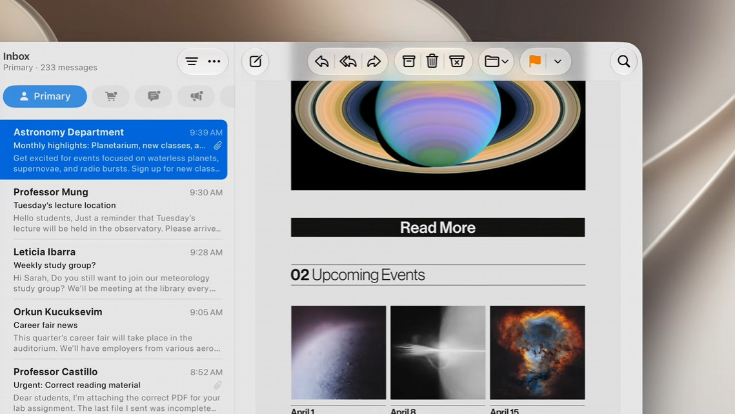Reply all to the selected email
Image resolution: width=735 pixels, height=414 pixels.
pos(348,61)
